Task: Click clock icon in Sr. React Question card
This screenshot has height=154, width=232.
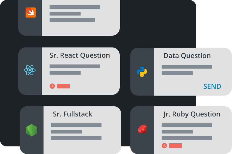Action: click(52, 86)
